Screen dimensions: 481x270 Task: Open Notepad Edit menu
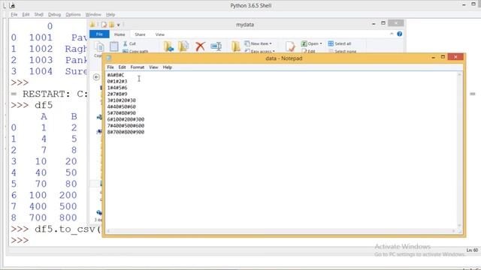click(x=122, y=67)
